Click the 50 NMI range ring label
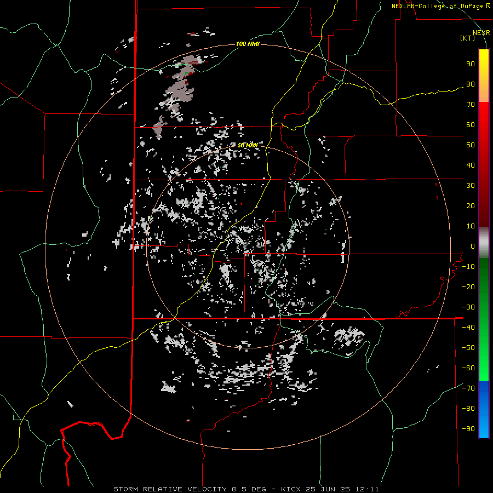Screen dimensions: 493x493 (x=247, y=145)
